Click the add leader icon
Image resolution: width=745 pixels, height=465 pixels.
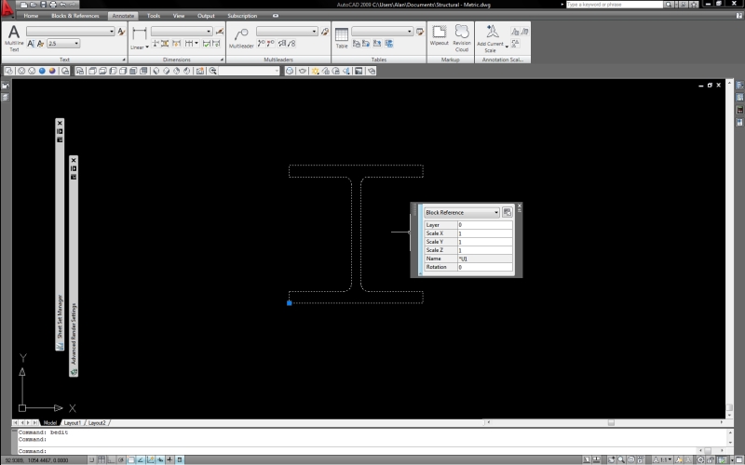(x=261, y=44)
